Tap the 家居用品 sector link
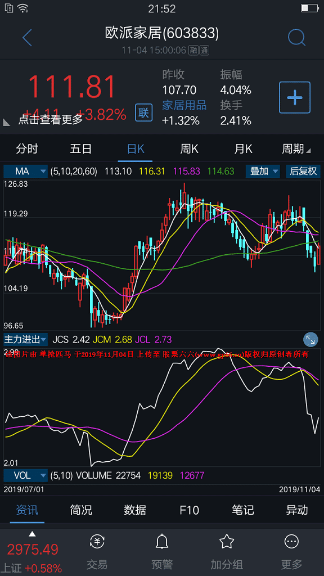 (x=184, y=105)
